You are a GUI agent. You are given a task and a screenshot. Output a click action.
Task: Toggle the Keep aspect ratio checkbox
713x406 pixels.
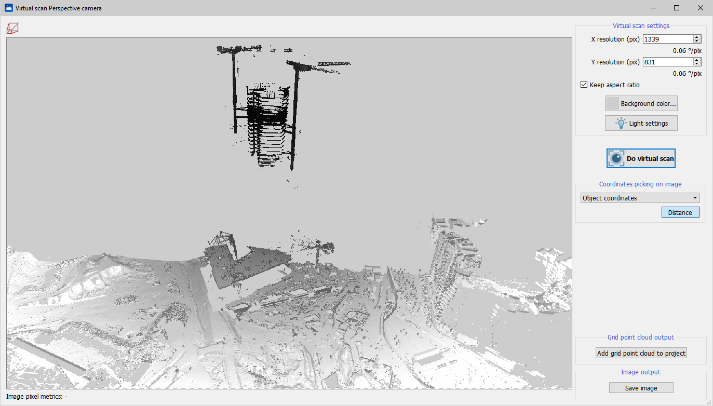[x=584, y=85]
